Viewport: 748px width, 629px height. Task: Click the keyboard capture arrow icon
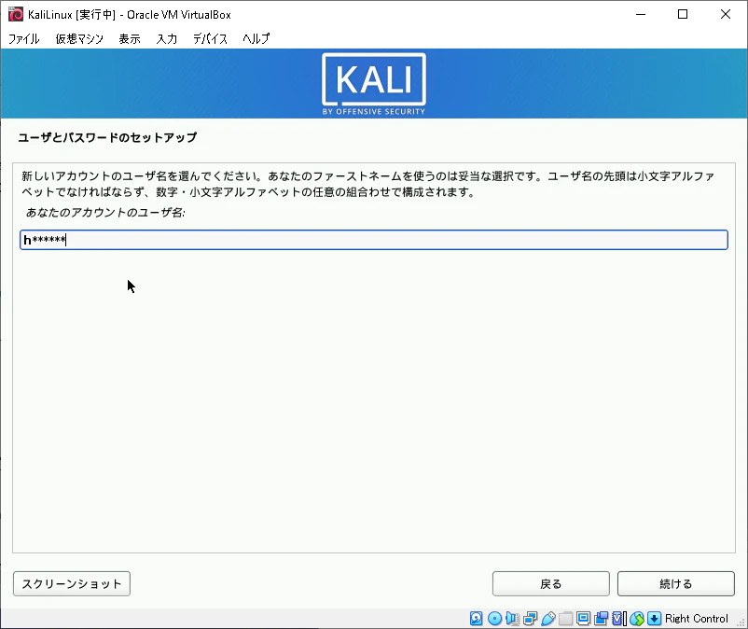coord(655,619)
